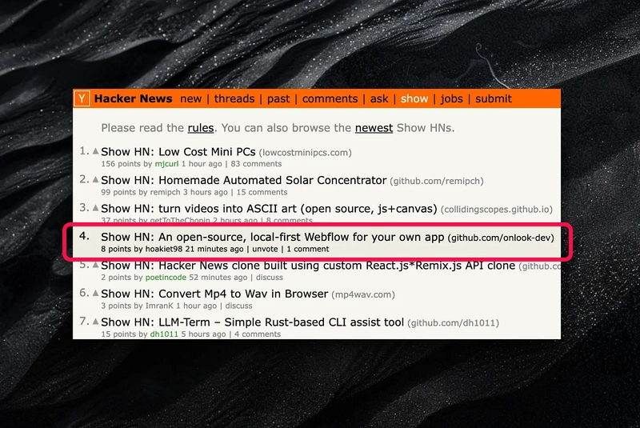The width and height of the screenshot is (640, 428).
Task: Open the Homemade Automated Solar Concentrator title
Action: 243,180
